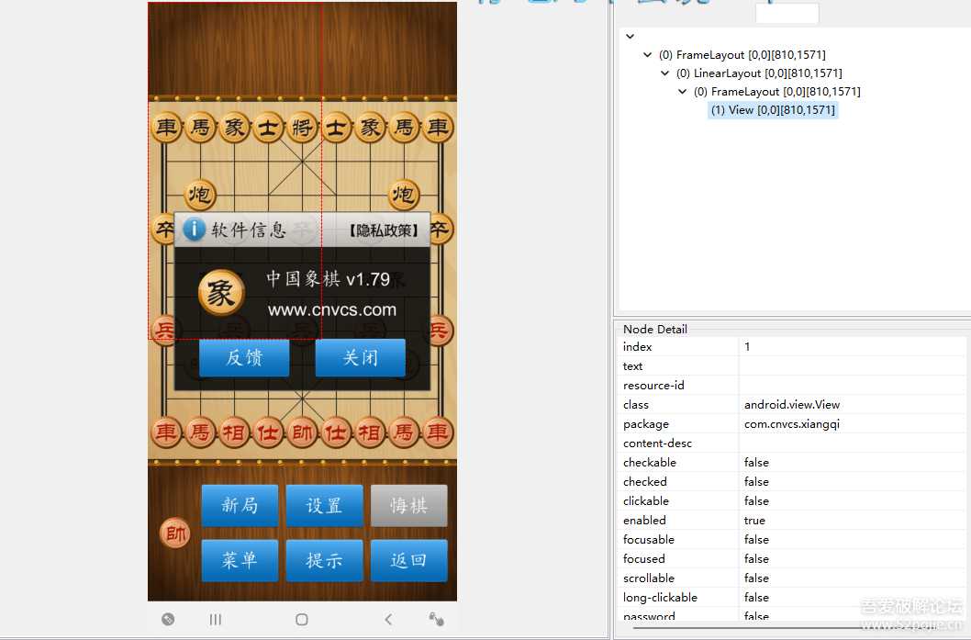The height and width of the screenshot is (640, 971).
Task: Click the 帅 piece icon beside menu buttons
Action: pos(174,533)
